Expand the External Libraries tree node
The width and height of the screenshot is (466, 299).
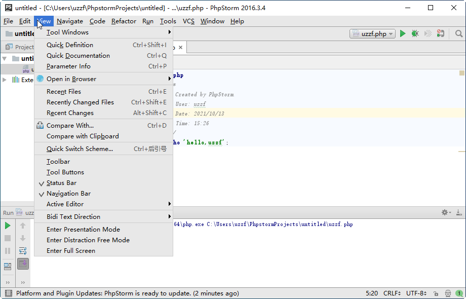5,80
